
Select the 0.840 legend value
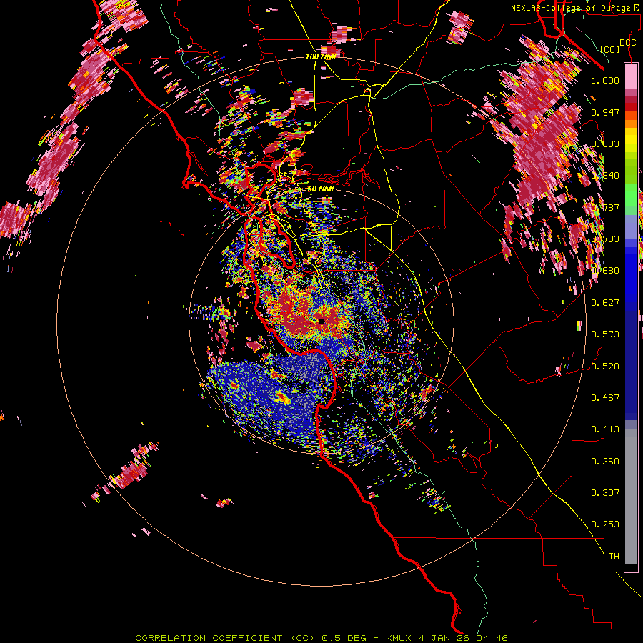pos(605,176)
